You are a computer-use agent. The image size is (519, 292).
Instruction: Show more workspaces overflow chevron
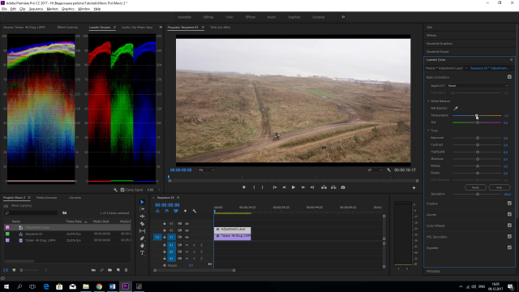[343, 17]
